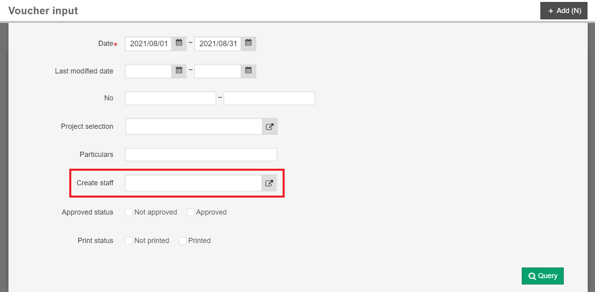Open Project selection lookup popup icon
Screen dimensions: 595x292
pos(270,126)
